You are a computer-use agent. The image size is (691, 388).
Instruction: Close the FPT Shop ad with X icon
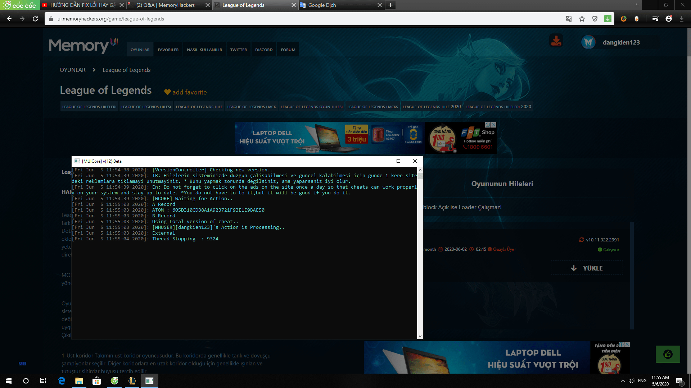pyautogui.click(x=494, y=125)
